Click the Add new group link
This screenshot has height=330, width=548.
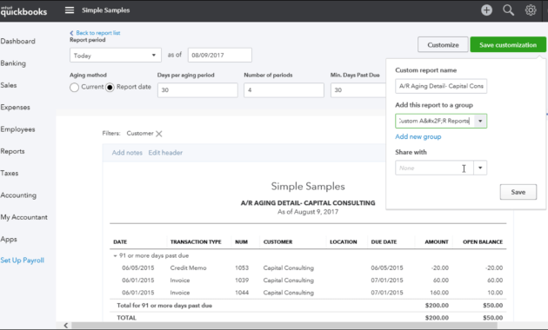click(418, 136)
